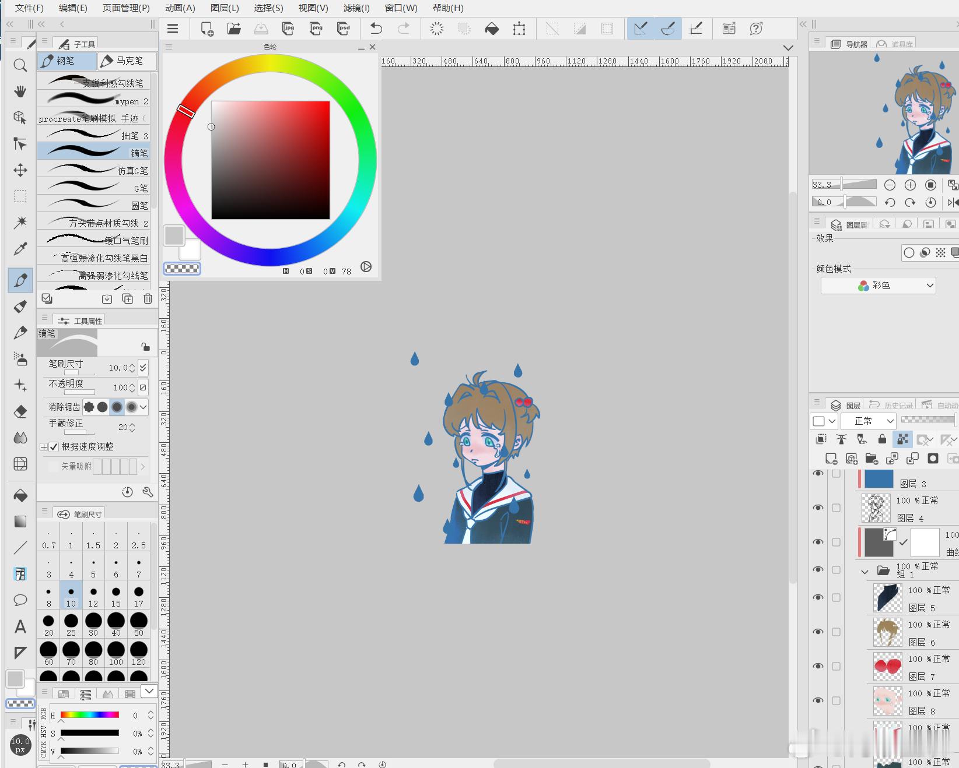Image resolution: width=959 pixels, height=768 pixels.
Task: Select 圆笔 brush
Action: tap(94, 205)
